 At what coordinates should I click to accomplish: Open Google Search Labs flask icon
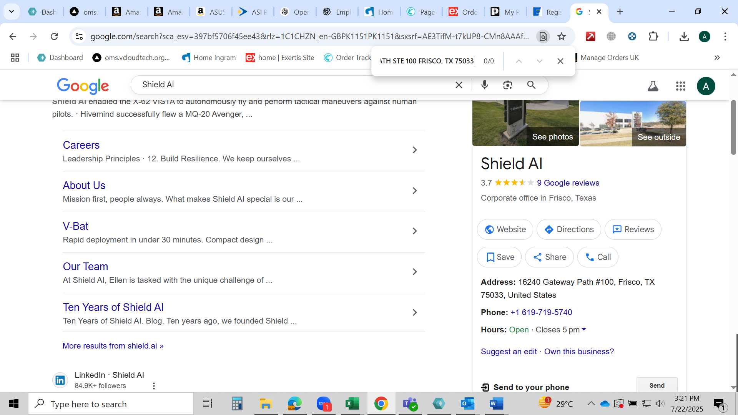[653, 86]
